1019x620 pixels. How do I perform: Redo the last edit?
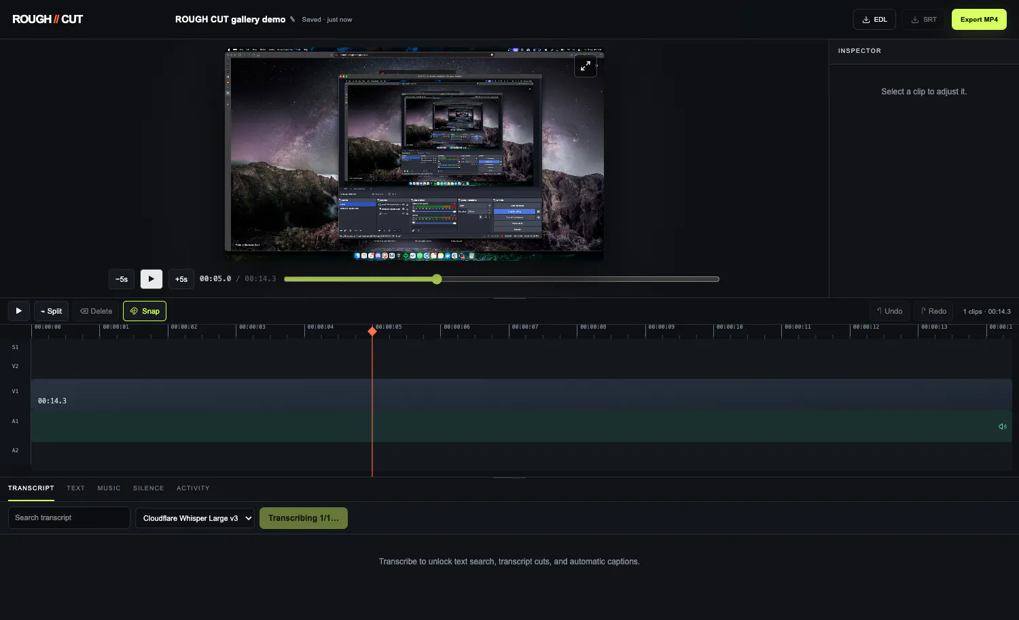point(933,311)
